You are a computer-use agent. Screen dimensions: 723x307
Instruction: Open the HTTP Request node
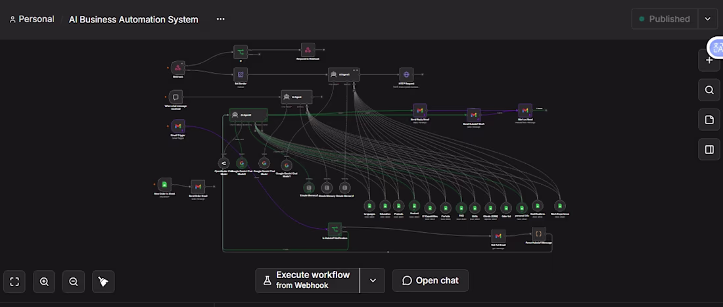point(406,74)
